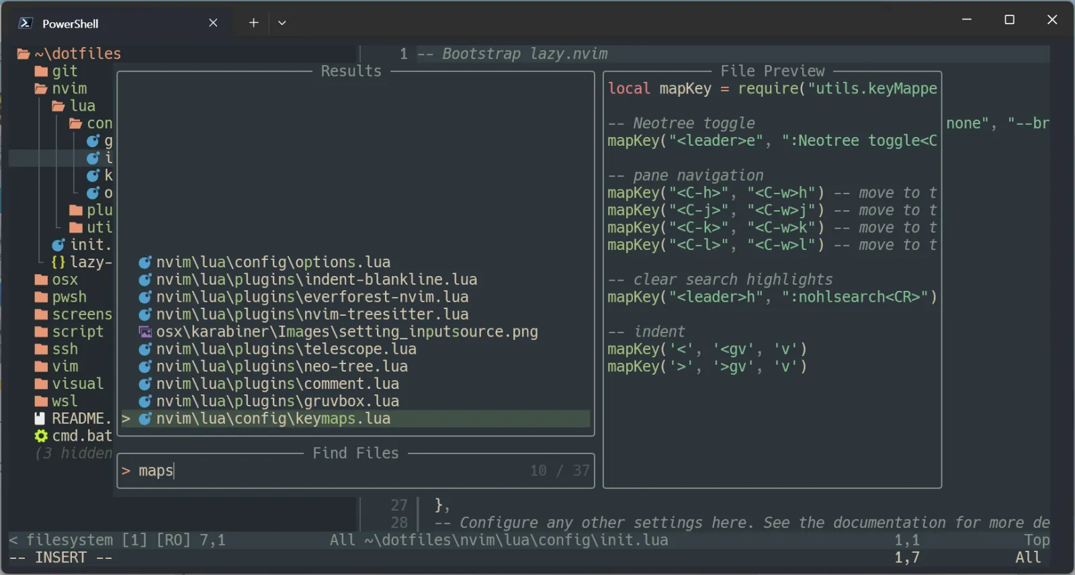Expand the screens folder
Image resolution: width=1075 pixels, height=575 pixels.
(73, 315)
